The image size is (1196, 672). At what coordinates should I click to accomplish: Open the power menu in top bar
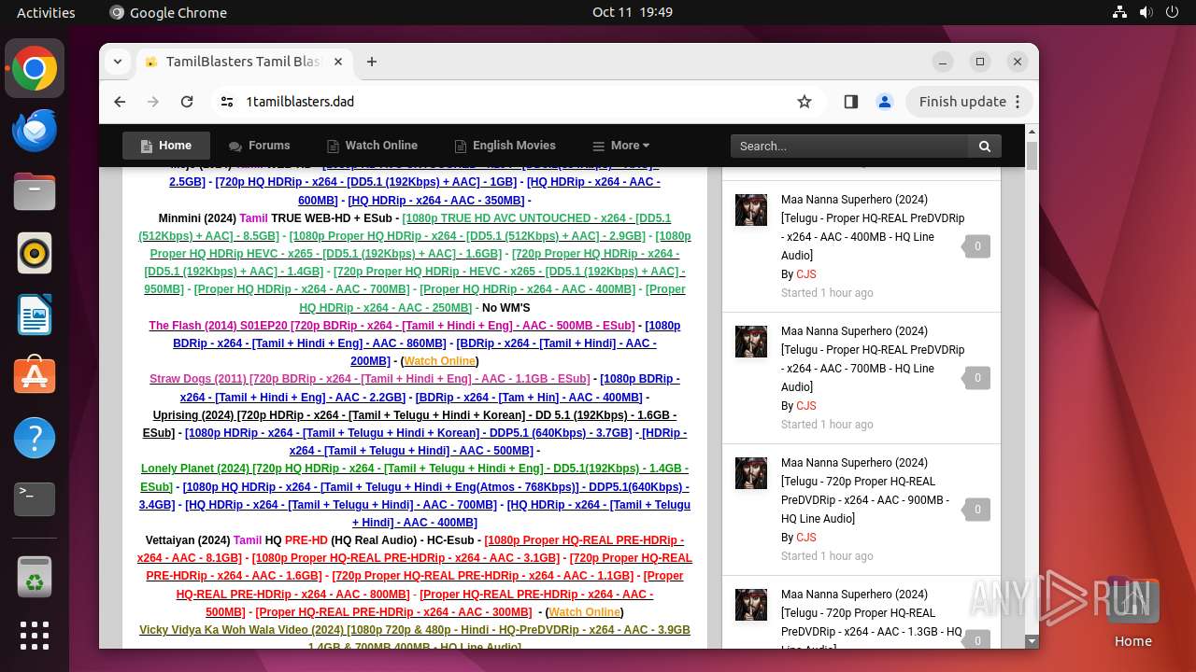1174,12
